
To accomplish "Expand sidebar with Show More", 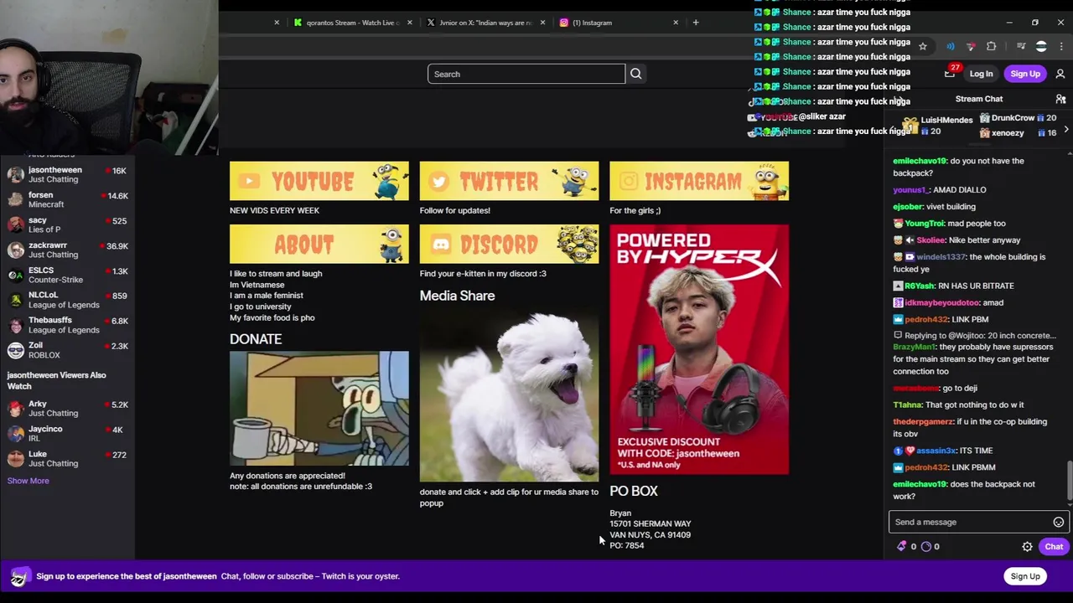I will pos(29,481).
